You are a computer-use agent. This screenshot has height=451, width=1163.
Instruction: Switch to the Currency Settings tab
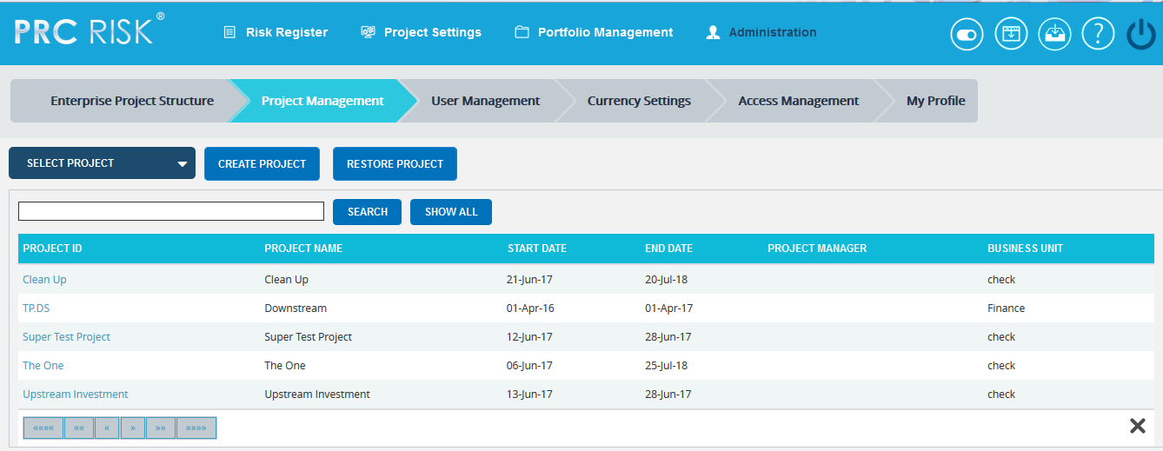(639, 101)
